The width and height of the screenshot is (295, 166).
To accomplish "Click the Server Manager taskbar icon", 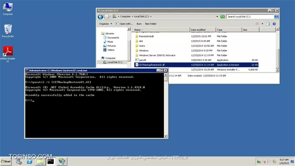I will click(19, 162).
